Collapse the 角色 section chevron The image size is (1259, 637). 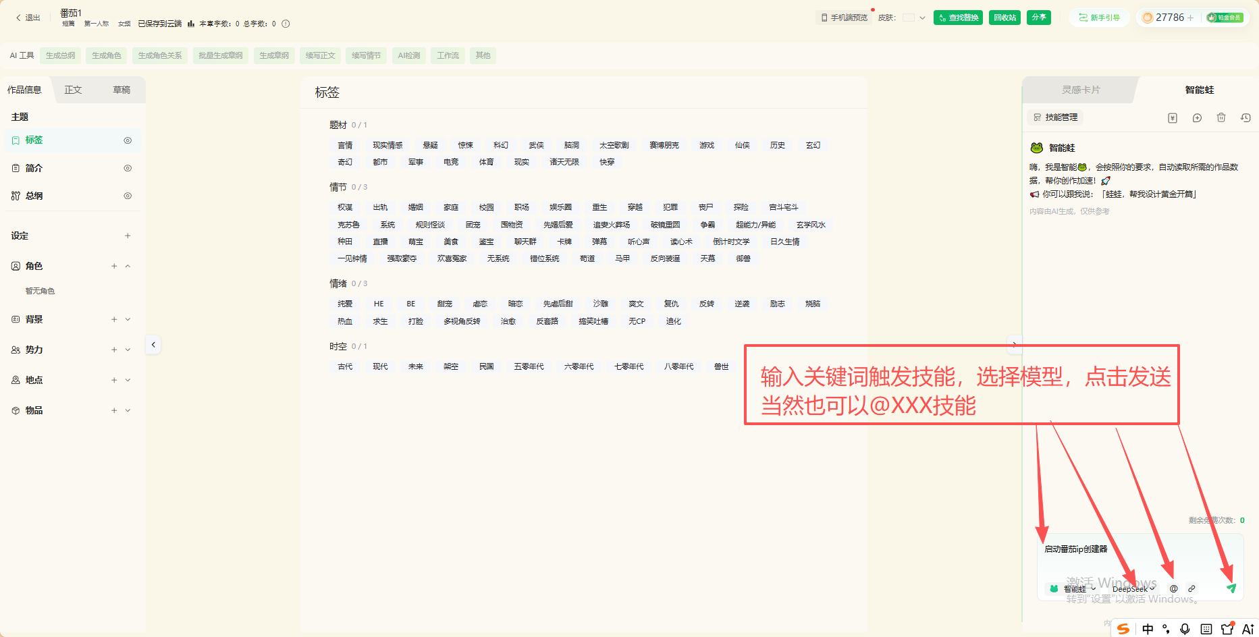click(x=128, y=266)
